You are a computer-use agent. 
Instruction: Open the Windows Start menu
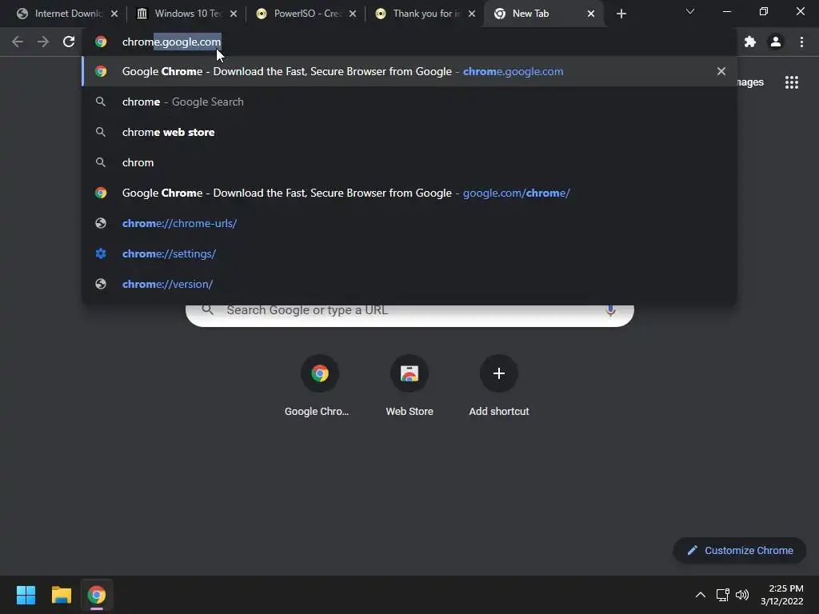[x=26, y=595]
